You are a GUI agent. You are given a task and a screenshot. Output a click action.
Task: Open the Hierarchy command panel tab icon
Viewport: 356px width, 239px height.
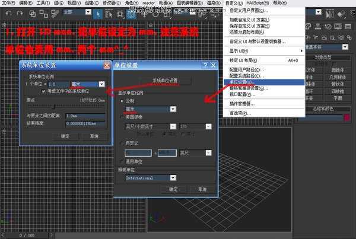tap(318, 26)
